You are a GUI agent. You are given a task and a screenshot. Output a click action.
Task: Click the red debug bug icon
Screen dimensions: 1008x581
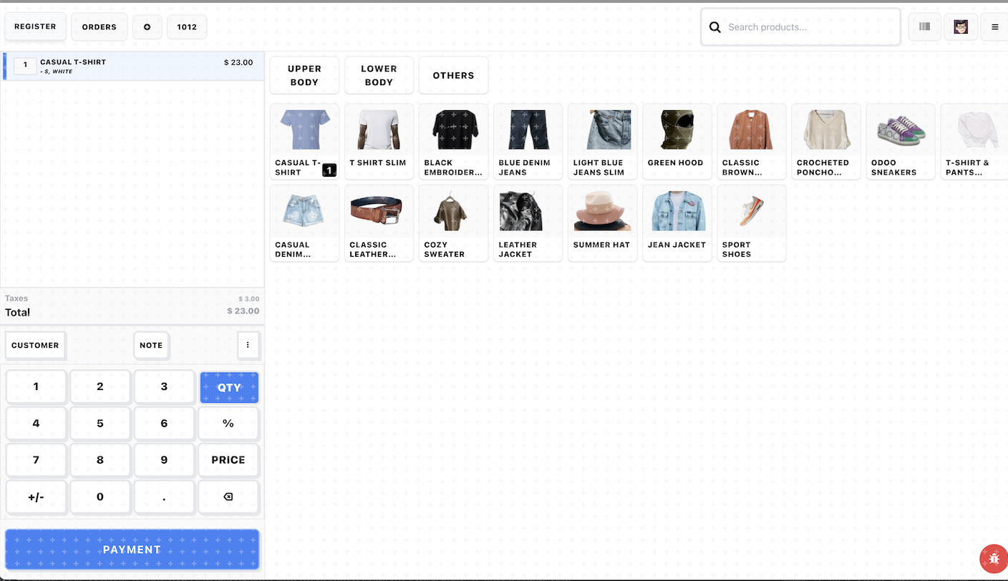tap(993, 558)
